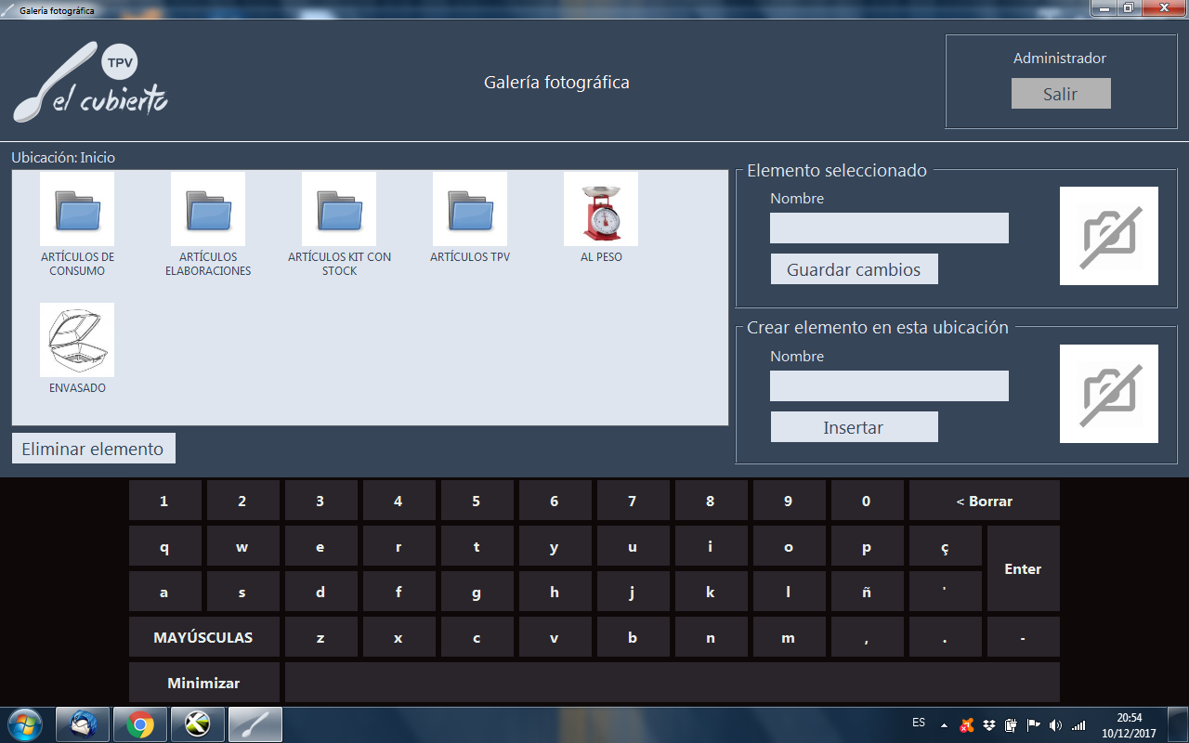The width and height of the screenshot is (1189, 743).
Task: Click the no-photo placeholder in create element
Action: pyautogui.click(x=1109, y=394)
